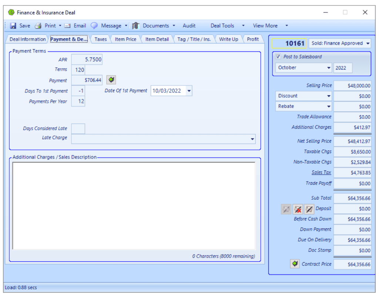379x296 pixels.
Task: Open the Date Of 1st Payment calendar
Action: (x=189, y=90)
